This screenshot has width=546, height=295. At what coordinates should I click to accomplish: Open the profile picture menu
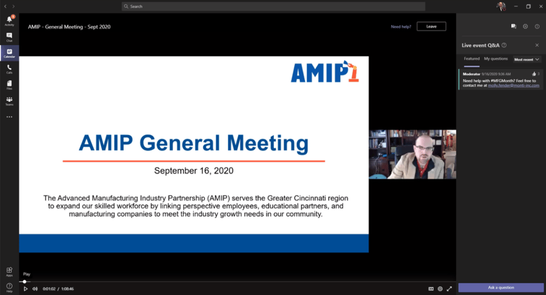point(501,6)
